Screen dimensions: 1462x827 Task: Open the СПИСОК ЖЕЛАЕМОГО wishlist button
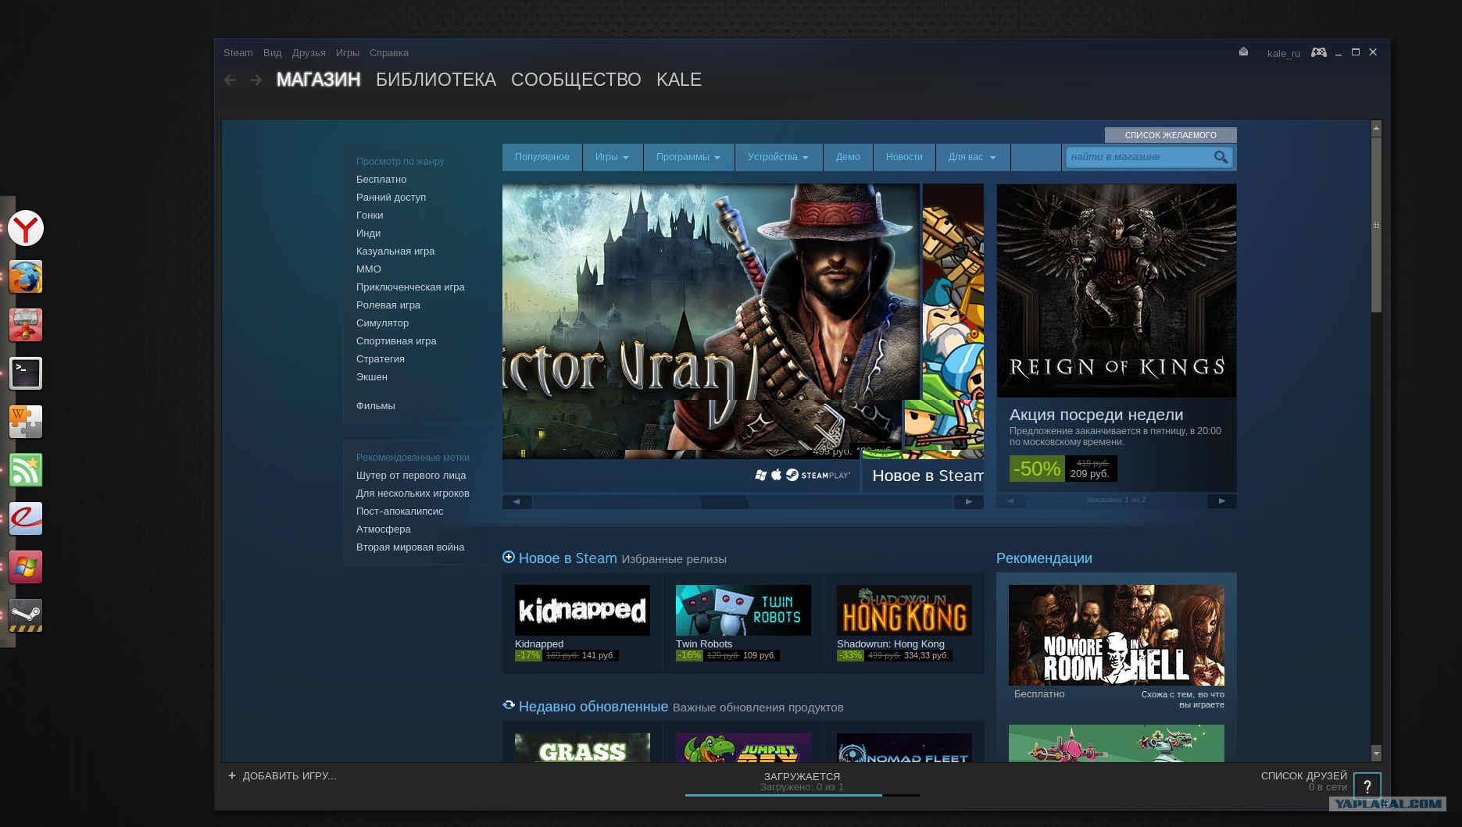point(1171,135)
